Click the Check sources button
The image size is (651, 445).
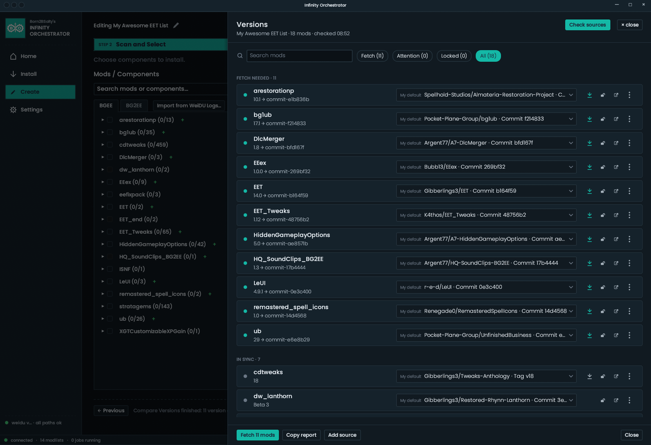pos(587,25)
